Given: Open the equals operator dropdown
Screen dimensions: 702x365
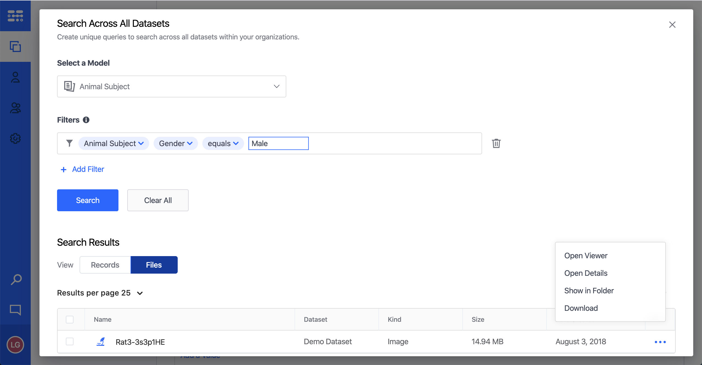Looking at the screenshot, I should (x=223, y=143).
